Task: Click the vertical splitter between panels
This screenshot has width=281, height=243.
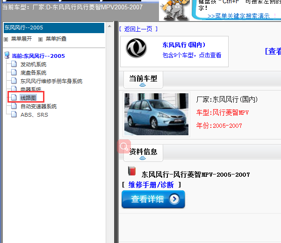Action: click(116, 132)
